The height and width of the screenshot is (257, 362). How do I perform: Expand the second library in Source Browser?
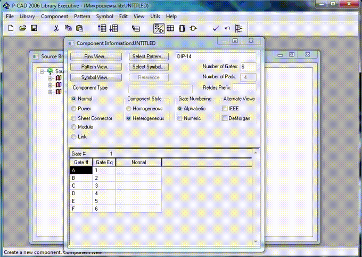50,85
